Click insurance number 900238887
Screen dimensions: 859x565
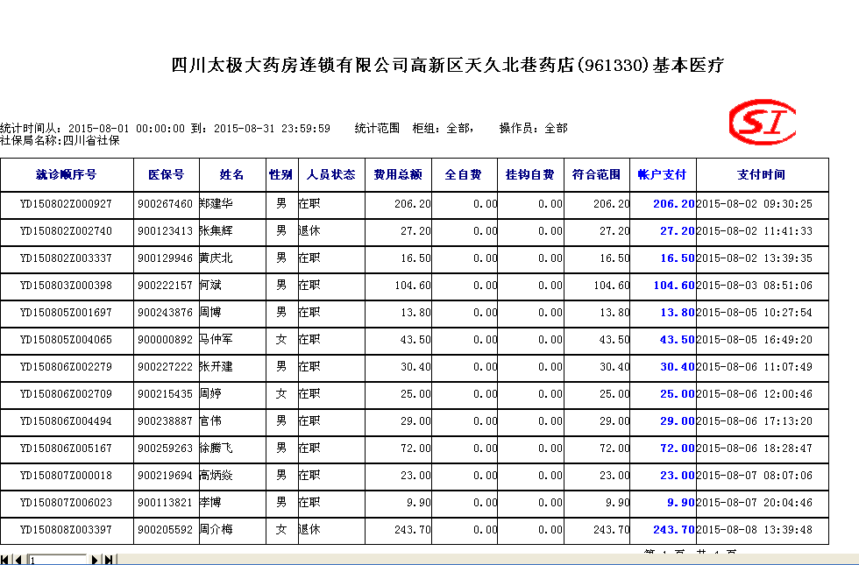[166, 421]
